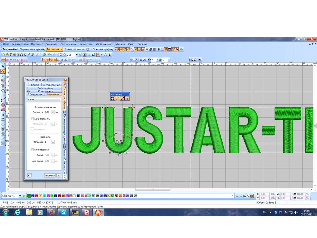Click New document icon
Image resolution: width=317 pixels, height=238 pixels.
pos(3,55)
